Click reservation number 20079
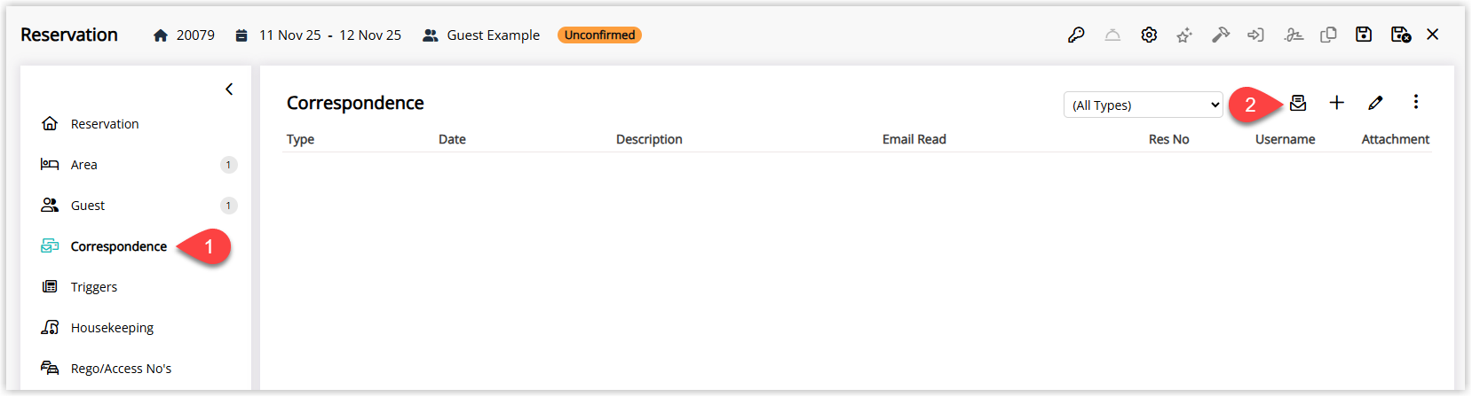Image resolution: width=1472 pixels, height=397 pixels. 195,35
